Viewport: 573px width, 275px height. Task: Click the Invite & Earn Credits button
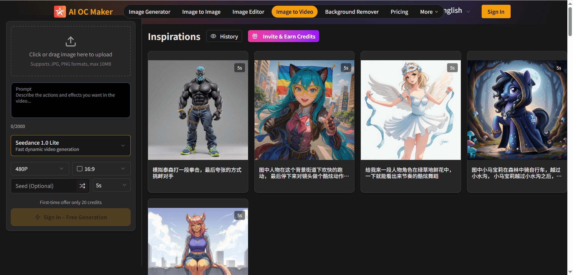coord(283,36)
